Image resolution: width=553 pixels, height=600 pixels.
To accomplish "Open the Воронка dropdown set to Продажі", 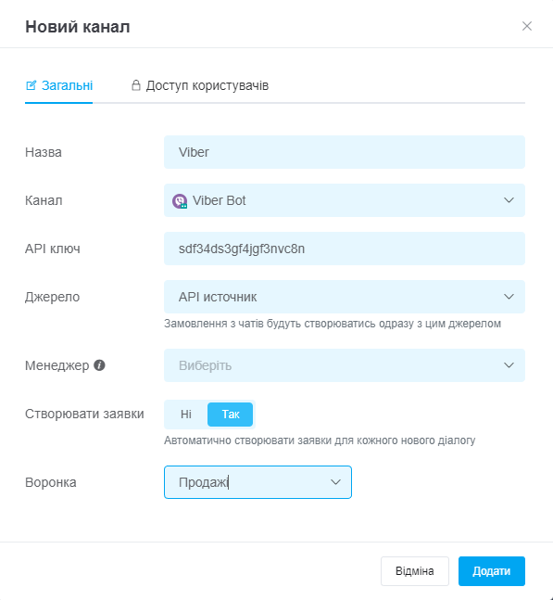I will (258, 482).
